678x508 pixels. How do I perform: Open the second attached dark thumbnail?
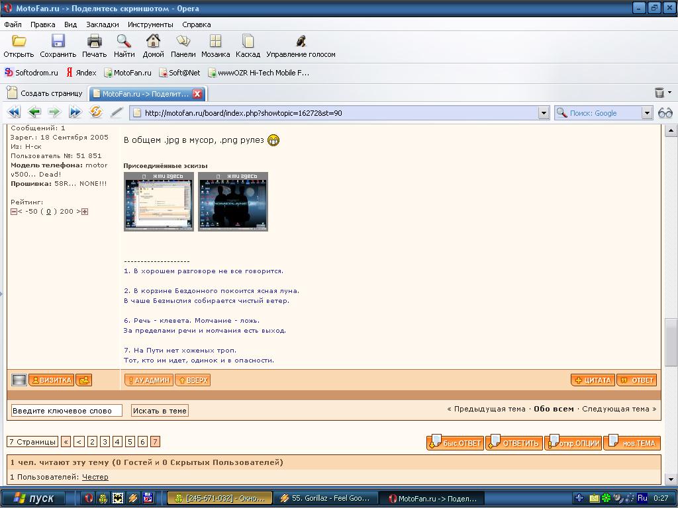pos(233,202)
